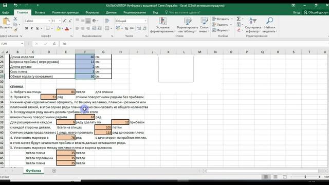Switch to the Данные tab
Viewport: 329px width, 185px height.
pos(111,12)
